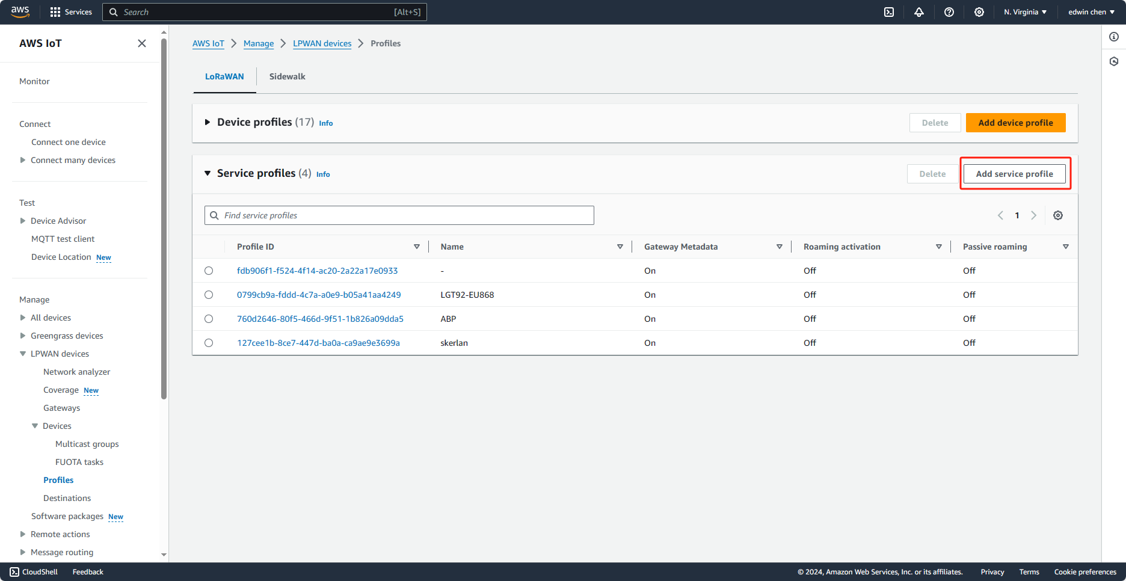
Task: Select skerlan profile radio button
Action: [209, 343]
